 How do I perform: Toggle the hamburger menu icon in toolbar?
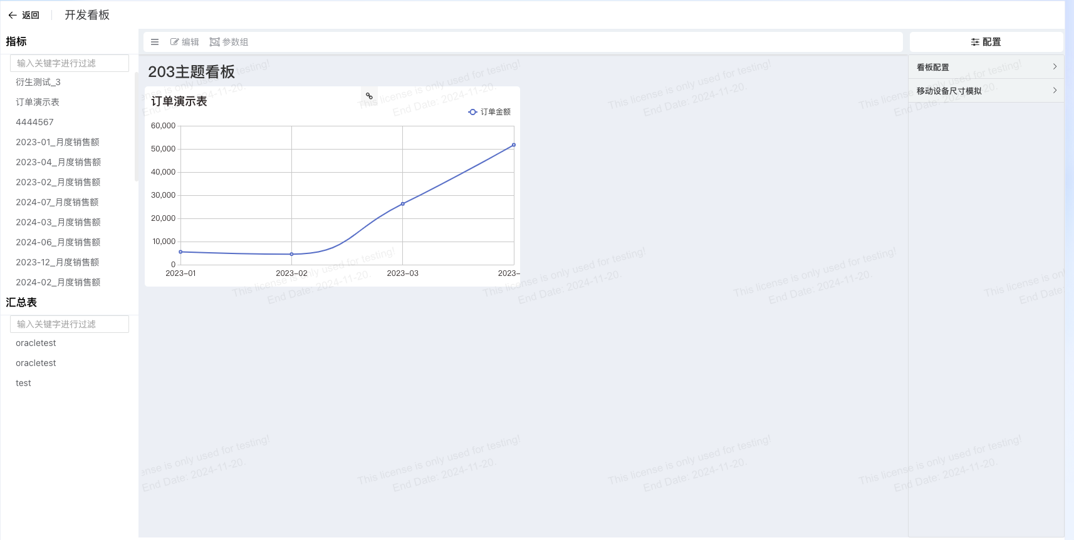tap(155, 42)
